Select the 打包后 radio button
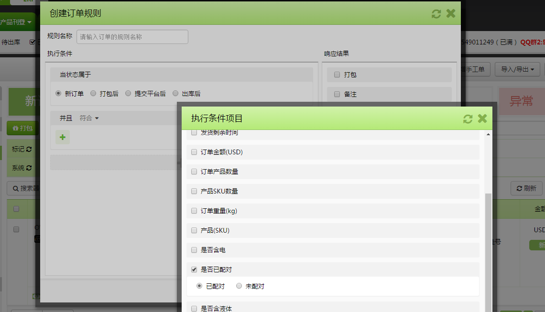 point(93,93)
